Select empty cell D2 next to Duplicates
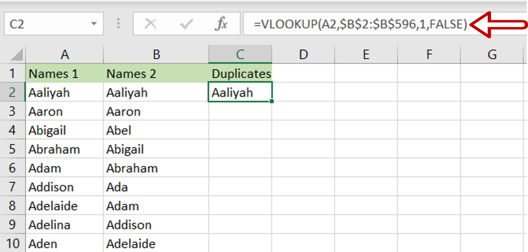The width and height of the screenshot is (528, 252). (303, 92)
